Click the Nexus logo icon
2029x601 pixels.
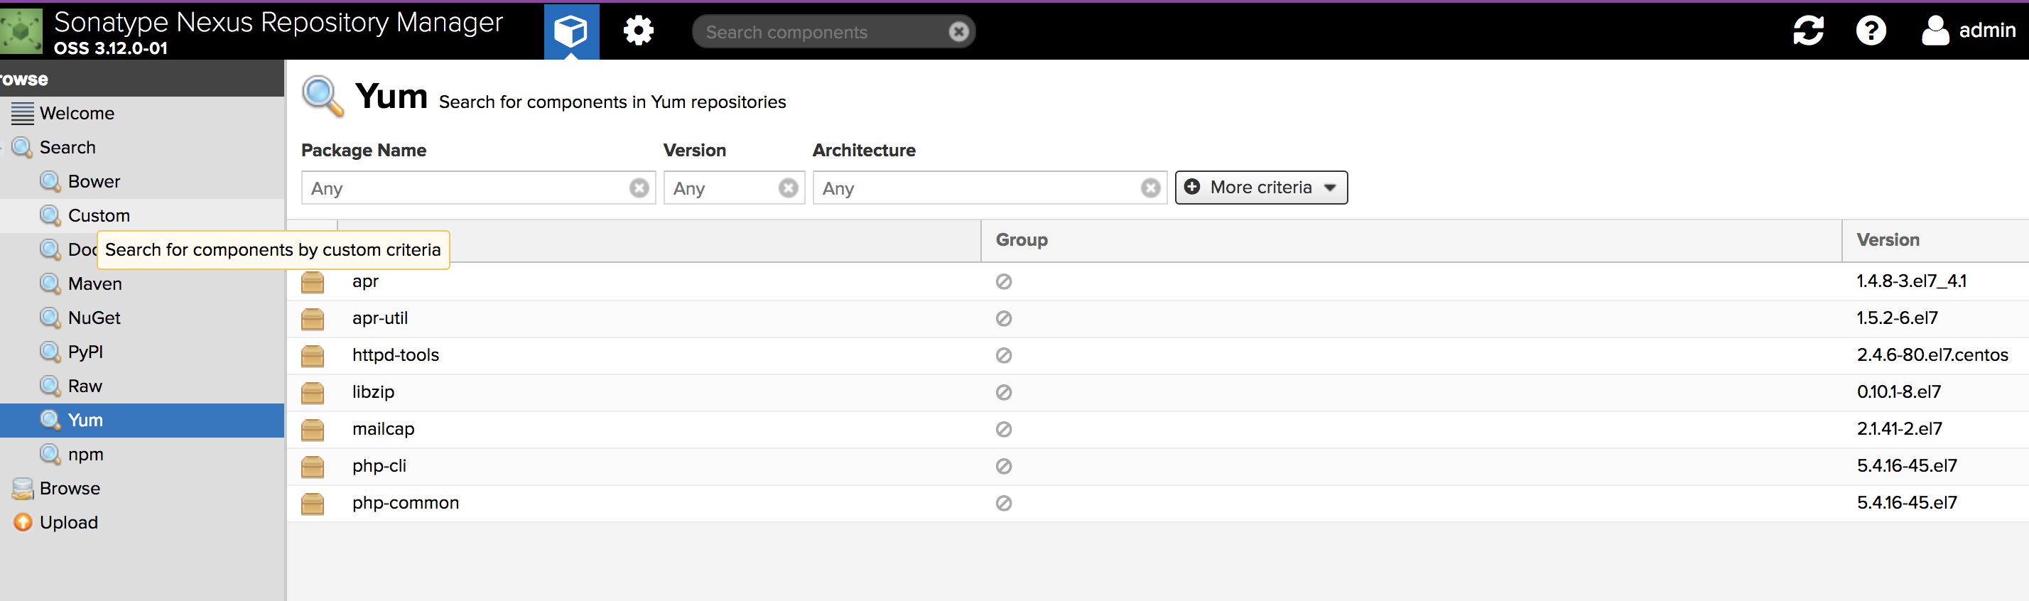(x=21, y=31)
